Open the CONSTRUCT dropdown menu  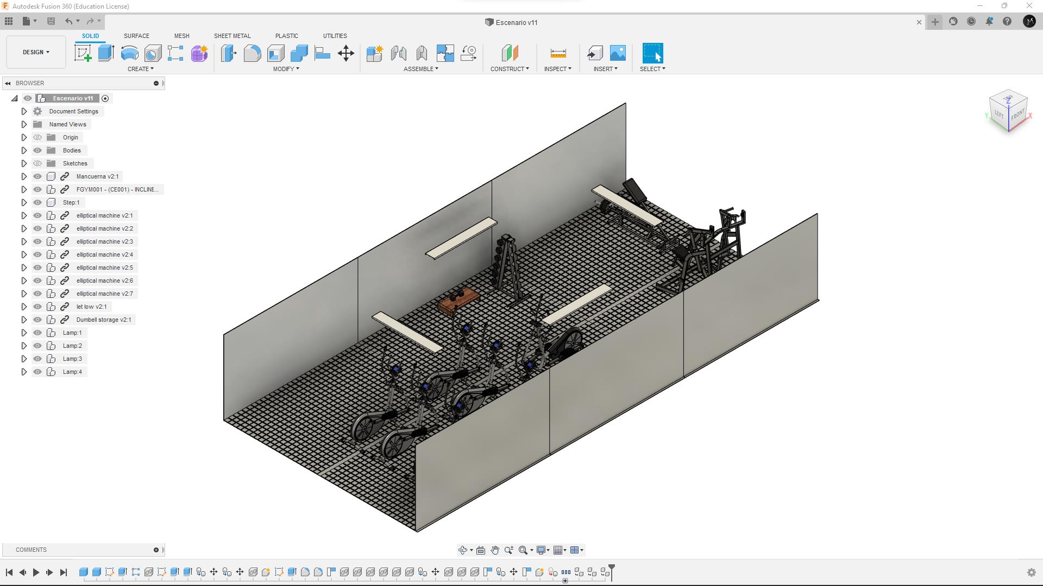[509, 69]
